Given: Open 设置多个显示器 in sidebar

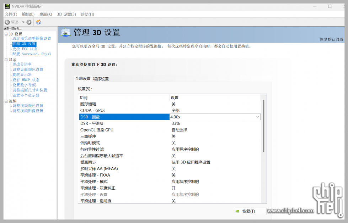Looking at the screenshot, I should click(x=26, y=95).
